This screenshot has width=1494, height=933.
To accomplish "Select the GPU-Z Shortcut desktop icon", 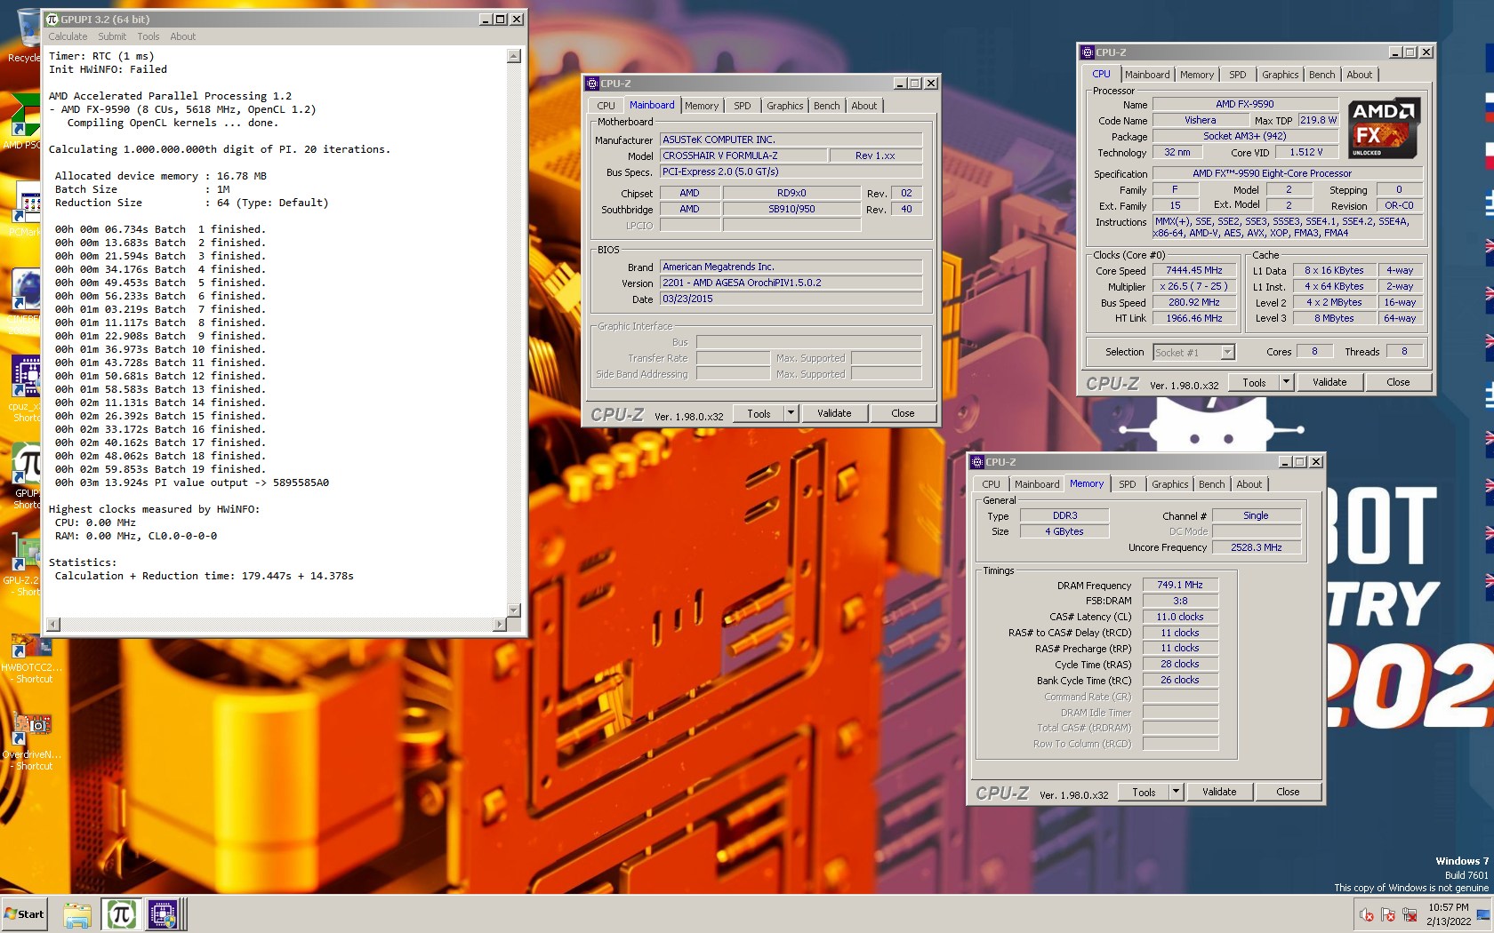I will click(x=23, y=563).
